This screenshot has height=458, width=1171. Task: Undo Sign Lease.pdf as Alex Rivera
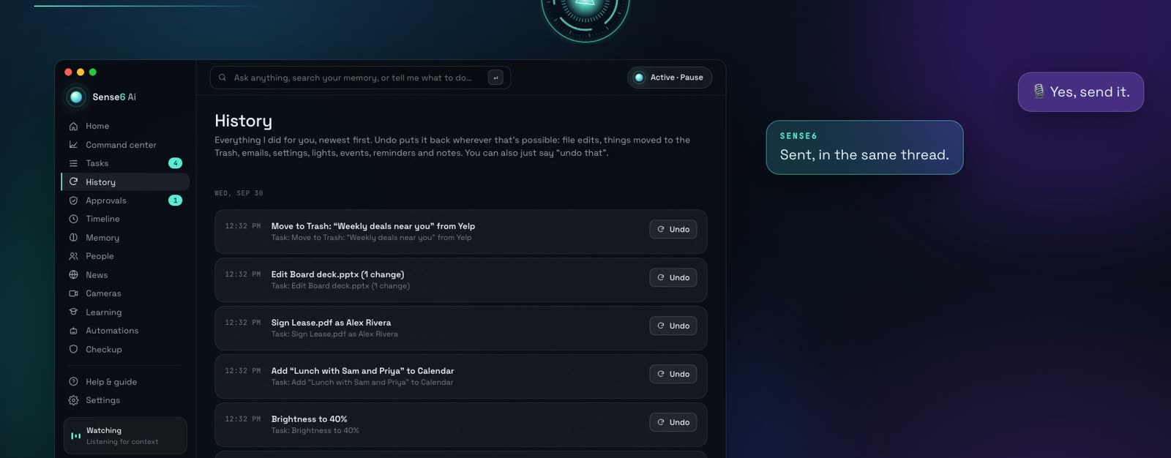tap(673, 326)
